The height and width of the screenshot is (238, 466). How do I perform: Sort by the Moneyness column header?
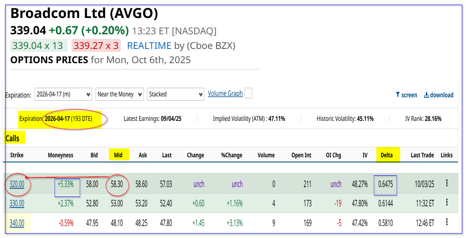61,155
